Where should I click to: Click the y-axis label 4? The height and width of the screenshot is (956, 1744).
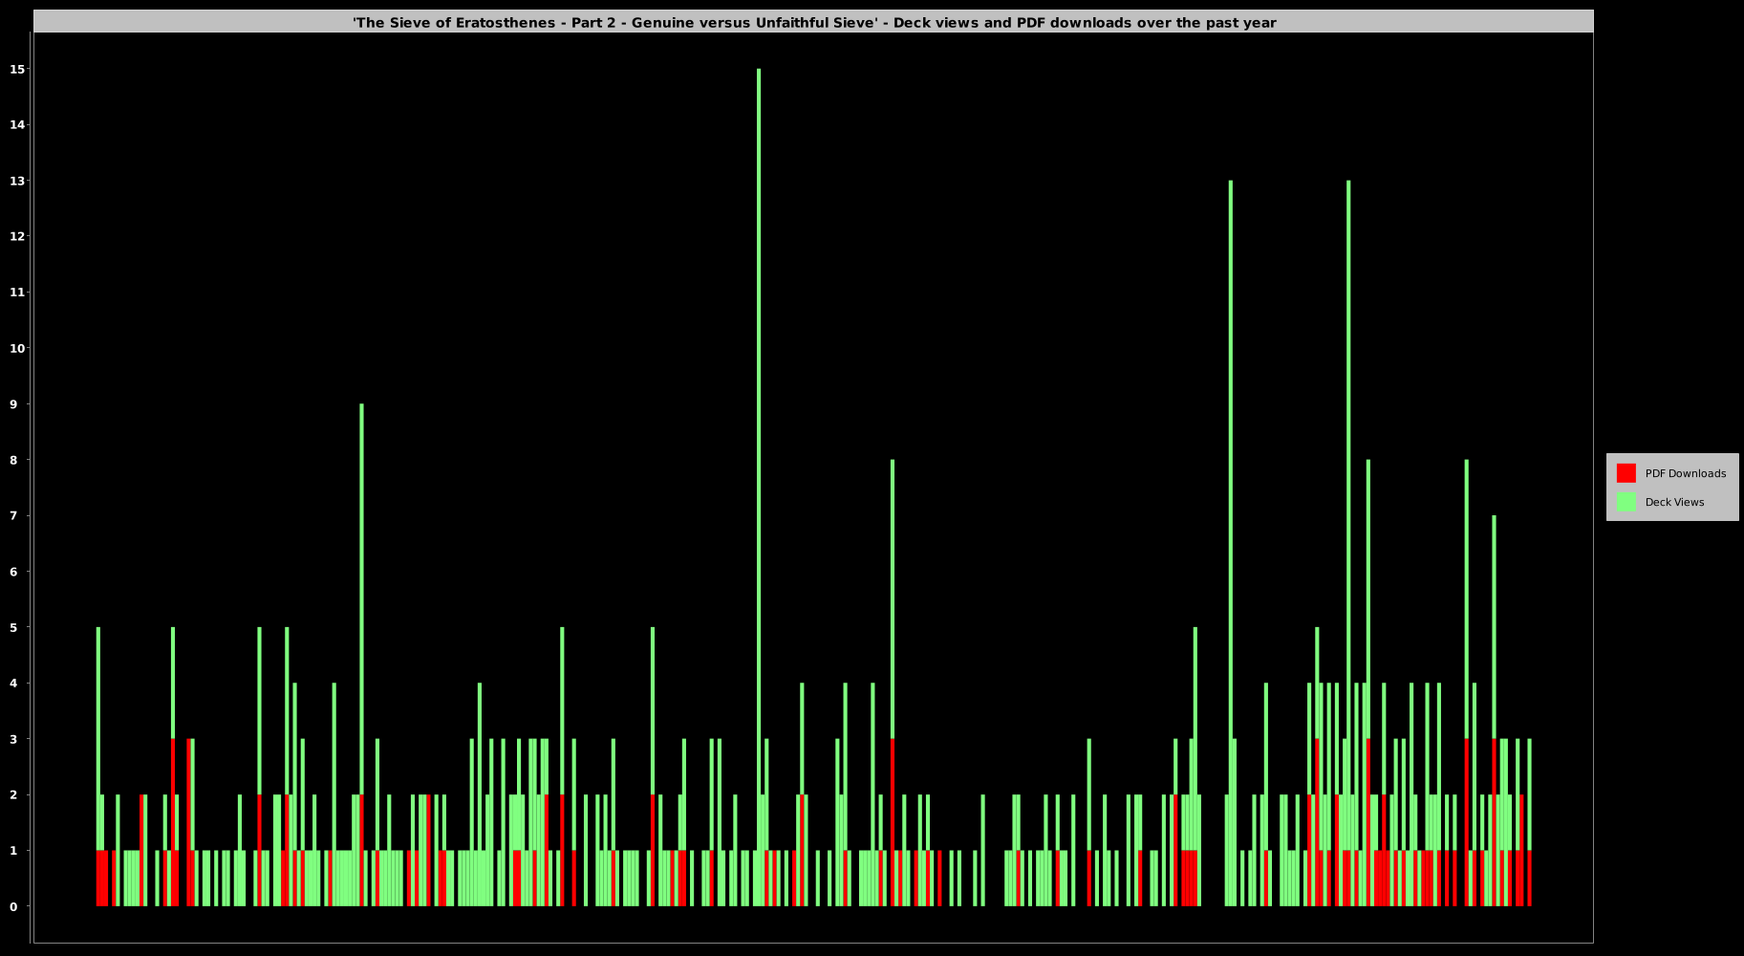point(13,683)
